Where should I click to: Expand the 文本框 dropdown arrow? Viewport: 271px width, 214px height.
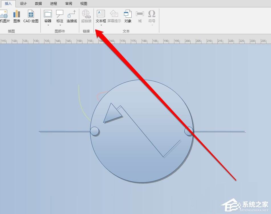tap(101, 25)
